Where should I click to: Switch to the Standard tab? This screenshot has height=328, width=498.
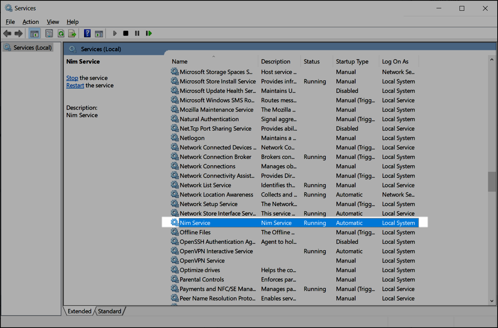click(x=110, y=311)
